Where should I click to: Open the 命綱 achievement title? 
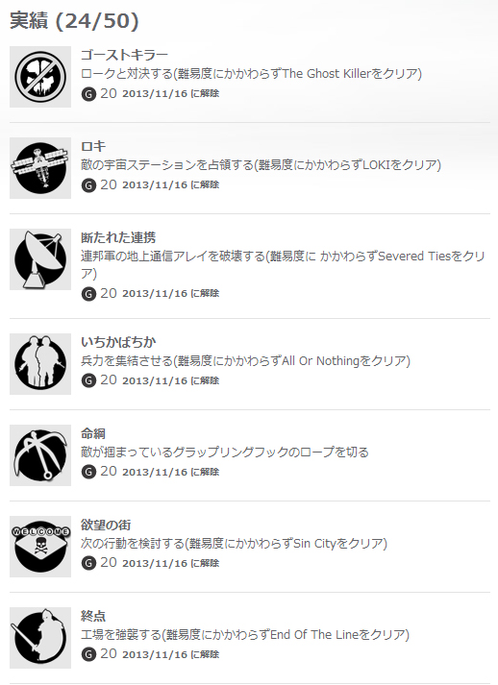(x=93, y=433)
